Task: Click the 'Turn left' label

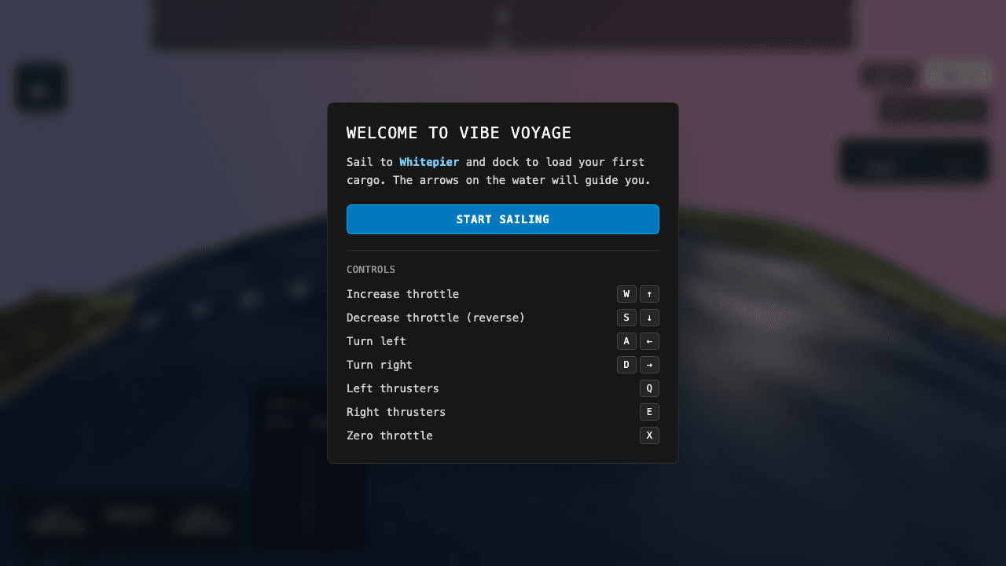Action: (x=376, y=341)
